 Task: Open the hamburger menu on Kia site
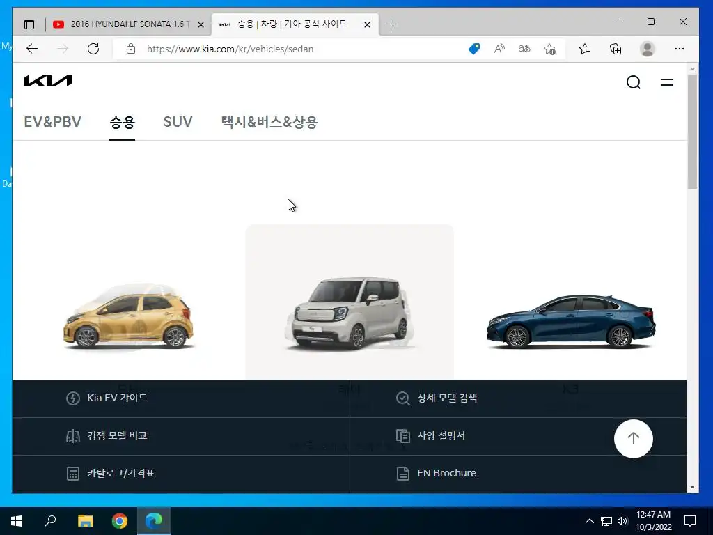click(666, 82)
